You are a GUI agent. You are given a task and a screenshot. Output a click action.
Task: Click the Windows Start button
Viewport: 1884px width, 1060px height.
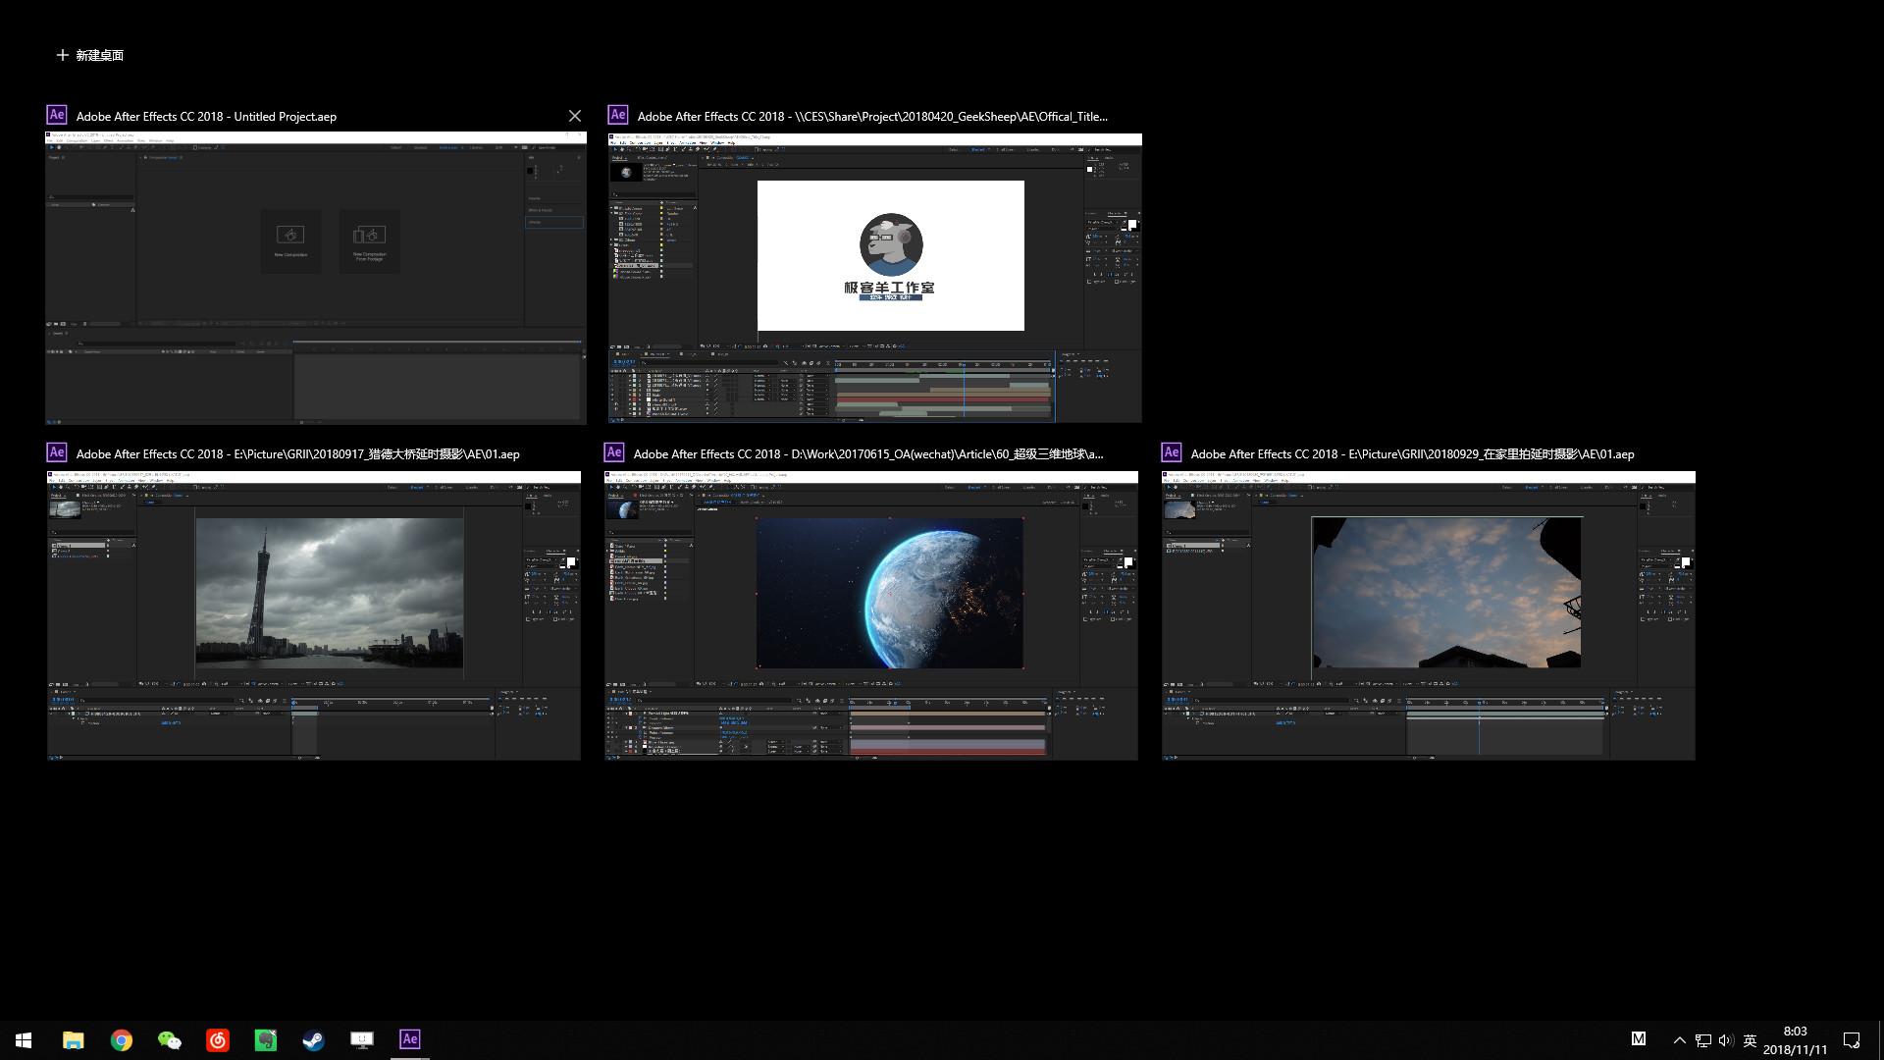coord(23,1039)
